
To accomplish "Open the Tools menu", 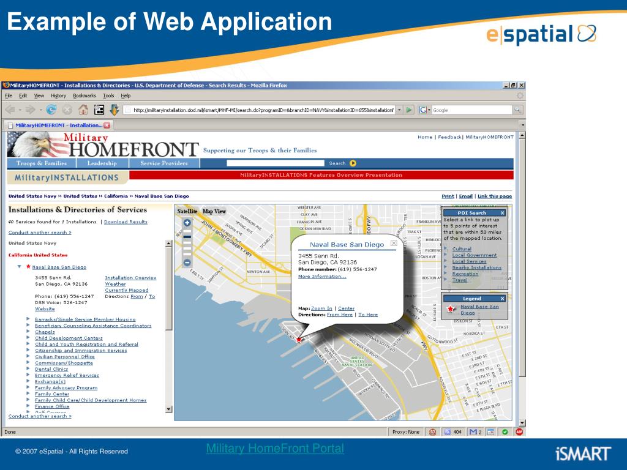I will [108, 96].
